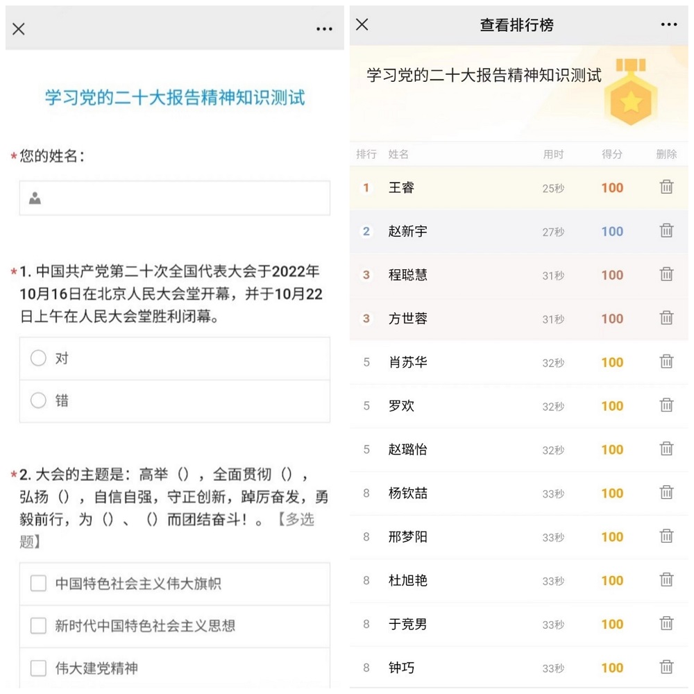The image size is (694, 694).
Task: Delete 杨钦喆's entry using trash icon
Action: point(666,493)
